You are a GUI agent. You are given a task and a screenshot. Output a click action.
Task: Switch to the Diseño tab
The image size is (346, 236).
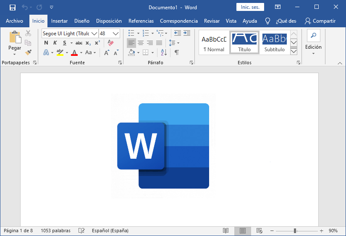82,21
